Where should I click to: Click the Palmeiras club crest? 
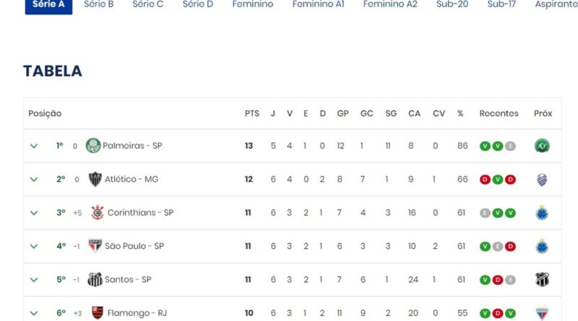coord(93,146)
